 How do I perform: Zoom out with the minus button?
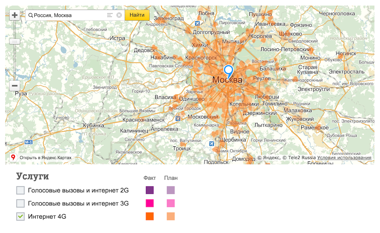pos(15,85)
